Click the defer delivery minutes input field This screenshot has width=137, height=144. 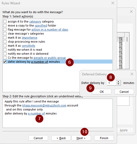(111, 83)
